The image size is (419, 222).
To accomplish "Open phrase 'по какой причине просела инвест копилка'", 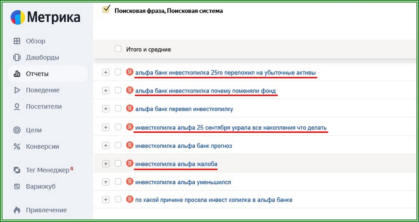I will click(214, 200).
